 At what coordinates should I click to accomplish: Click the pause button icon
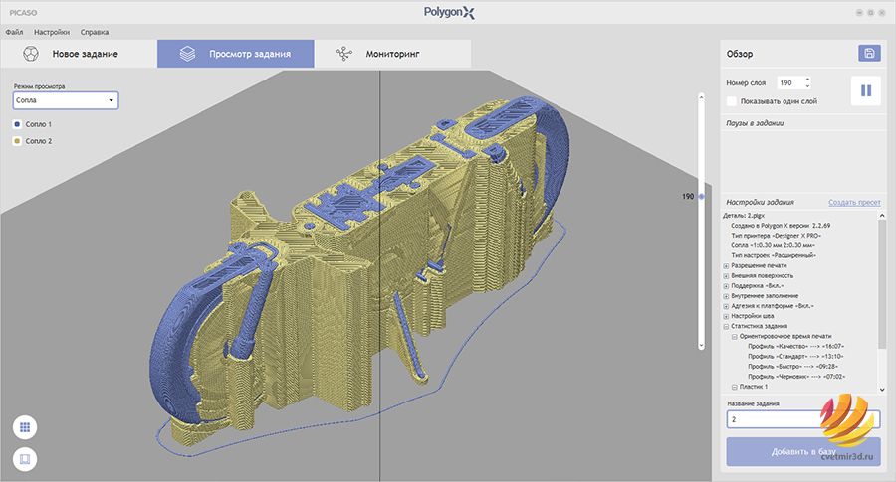pos(866,90)
